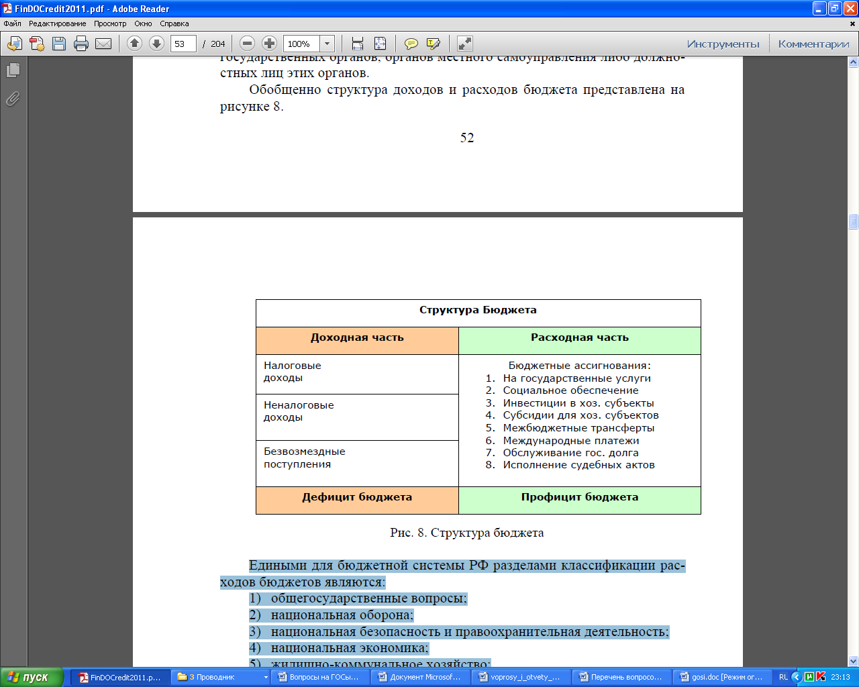The image size is (859, 687).
Task: Click the Kaspersky tray icon
Action: [821, 677]
